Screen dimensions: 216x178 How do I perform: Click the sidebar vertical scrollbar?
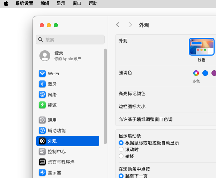(x=105, y=97)
